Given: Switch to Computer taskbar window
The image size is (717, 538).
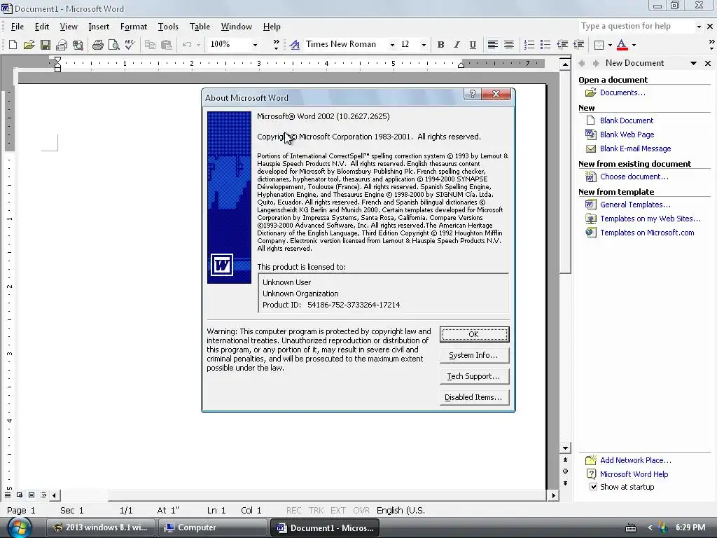Looking at the screenshot, I should [213, 527].
